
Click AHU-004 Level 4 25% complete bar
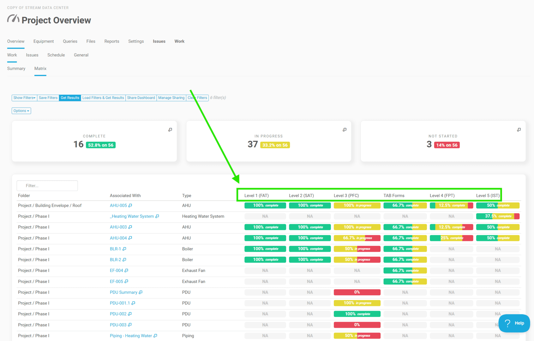coord(451,238)
